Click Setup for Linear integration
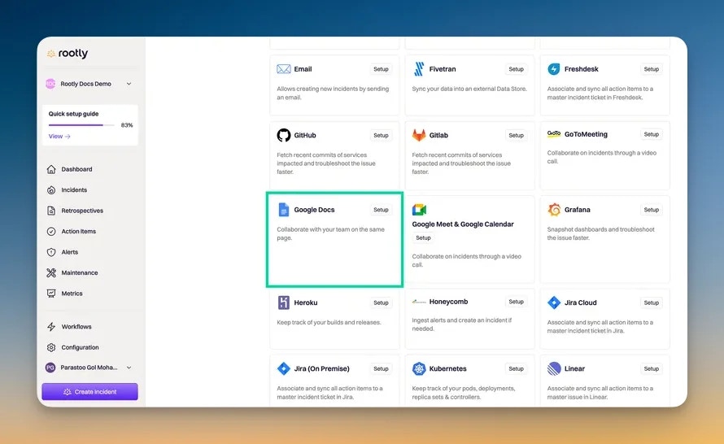The height and width of the screenshot is (444, 724). [651, 368]
